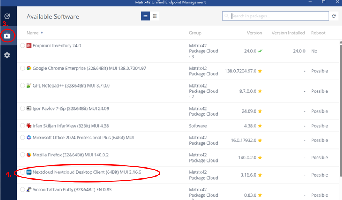Click the 'No' reboot value for Empirum
342x200 pixels.
[x=314, y=51]
